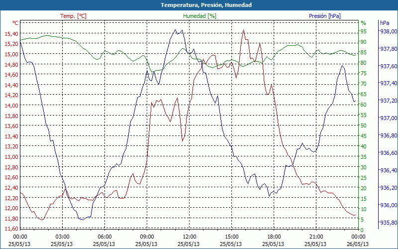Click the 20 humidity axis value

coord(364,188)
